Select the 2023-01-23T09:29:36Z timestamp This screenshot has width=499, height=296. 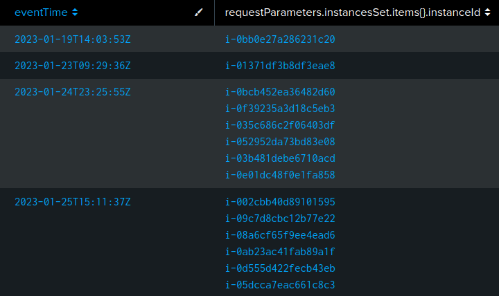[72, 66]
